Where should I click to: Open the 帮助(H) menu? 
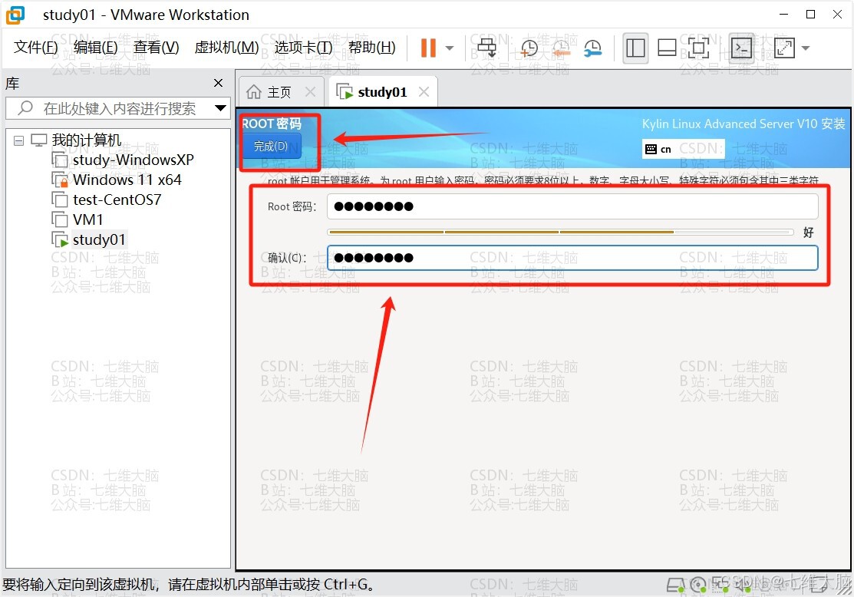[372, 48]
